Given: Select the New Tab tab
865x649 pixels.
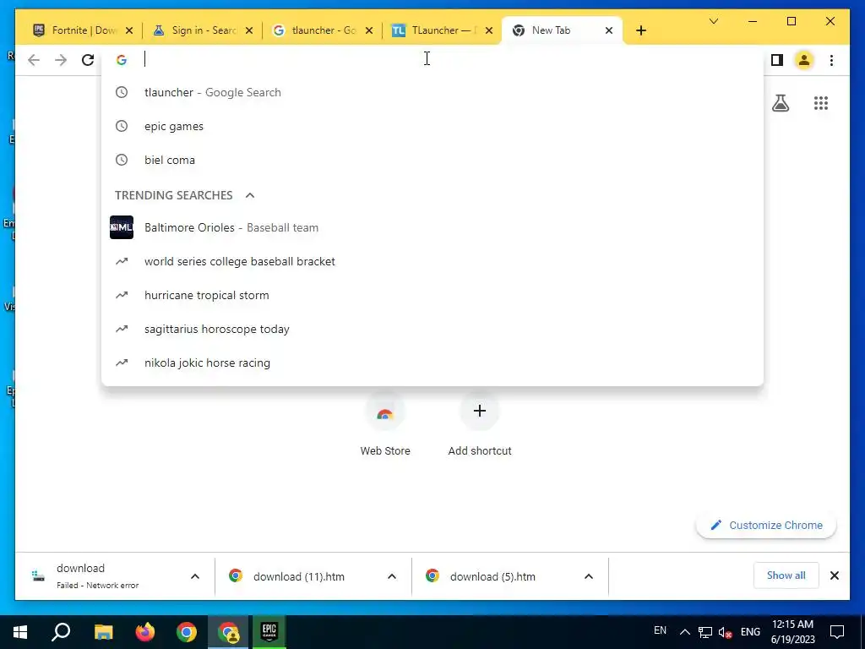Looking at the screenshot, I should [x=562, y=30].
